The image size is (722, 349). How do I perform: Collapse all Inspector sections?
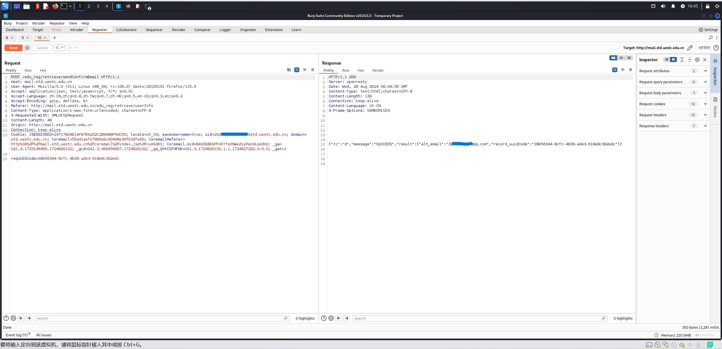point(690,60)
